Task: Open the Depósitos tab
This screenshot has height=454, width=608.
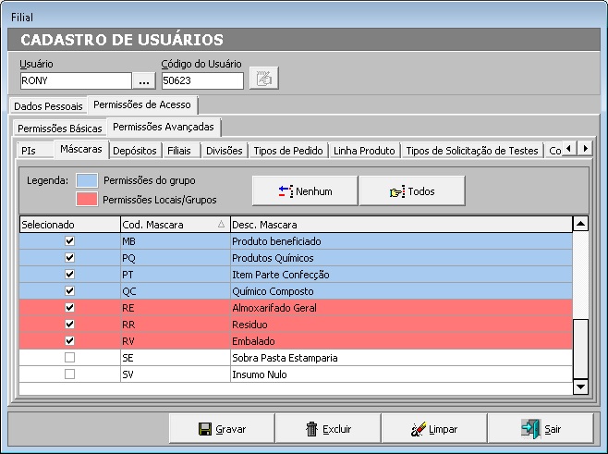Action: pyautogui.click(x=136, y=151)
